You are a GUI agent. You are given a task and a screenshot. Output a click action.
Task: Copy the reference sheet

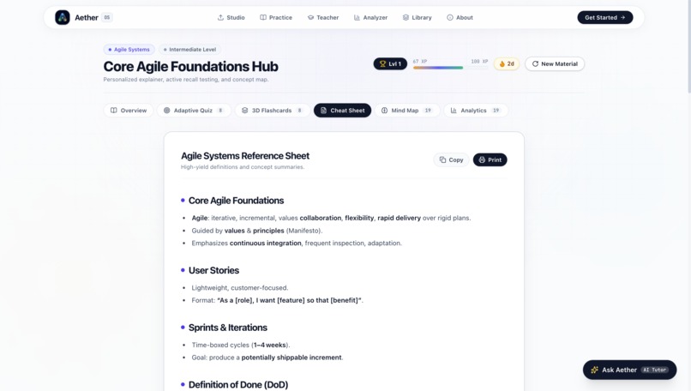(x=451, y=159)
